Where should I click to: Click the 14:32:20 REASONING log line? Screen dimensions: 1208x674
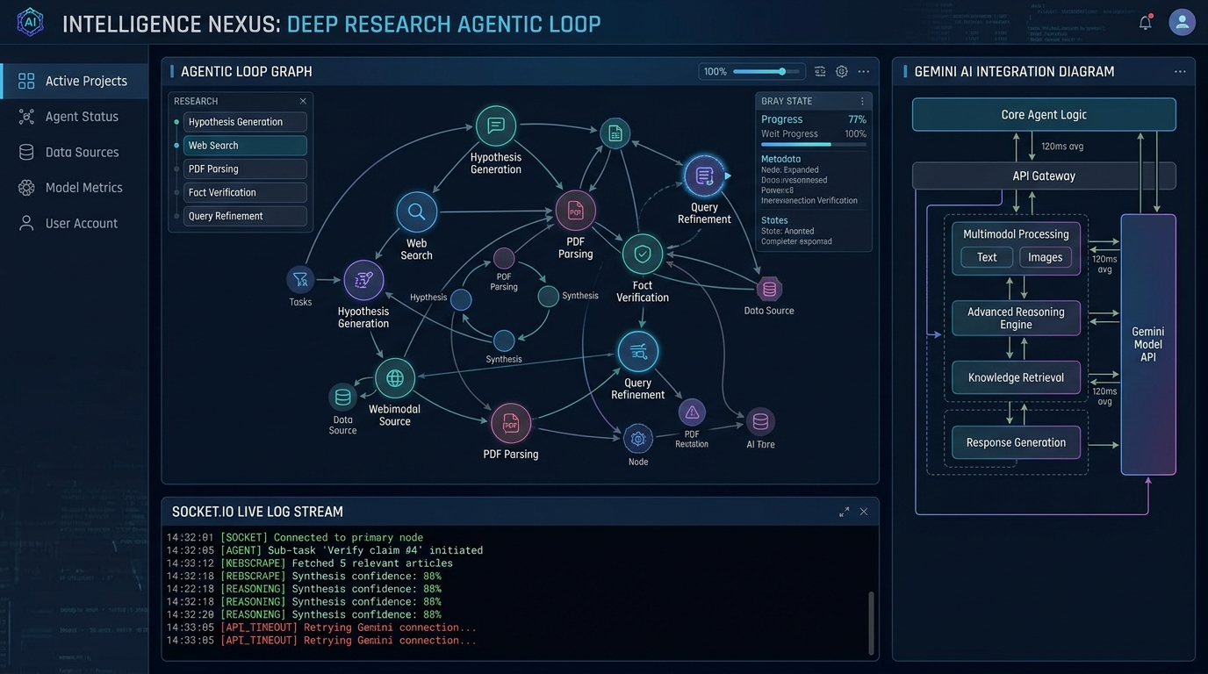[304, 615]
